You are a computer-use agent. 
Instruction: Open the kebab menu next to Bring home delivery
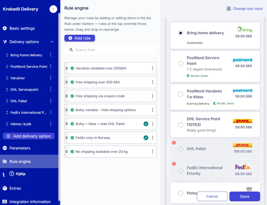coord(51,55)
